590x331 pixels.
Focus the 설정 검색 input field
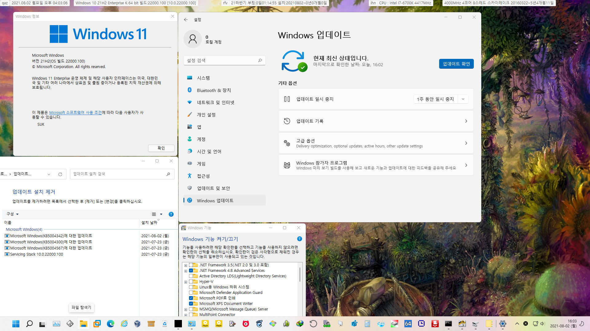(x=224, y=60)
